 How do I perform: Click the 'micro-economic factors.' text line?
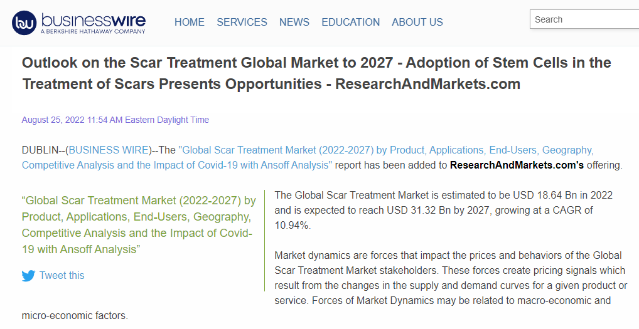click(x=75, y=316)
